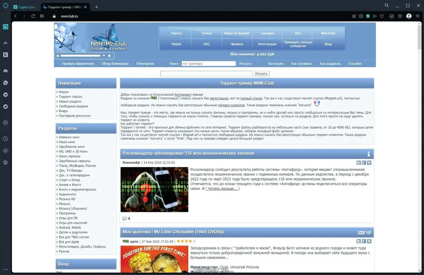Open the FAQ menu item

[x=206, y=44]
